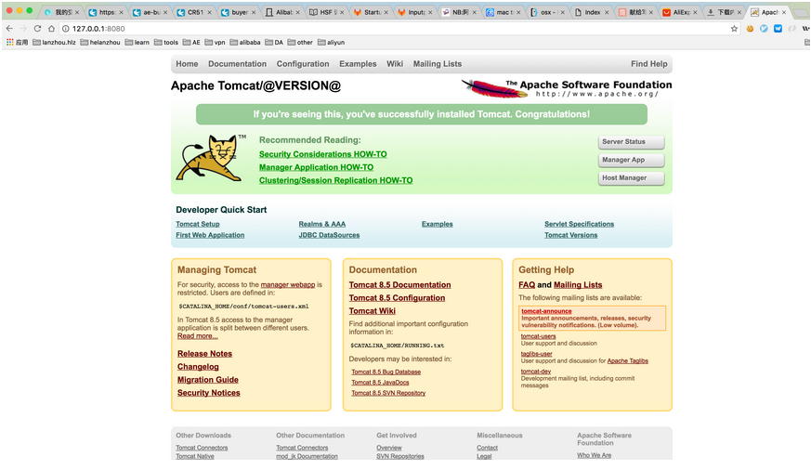Open Documentation in Tomcat navigation bar
This screenshot has width=811, height=470.
click(238, 64)
